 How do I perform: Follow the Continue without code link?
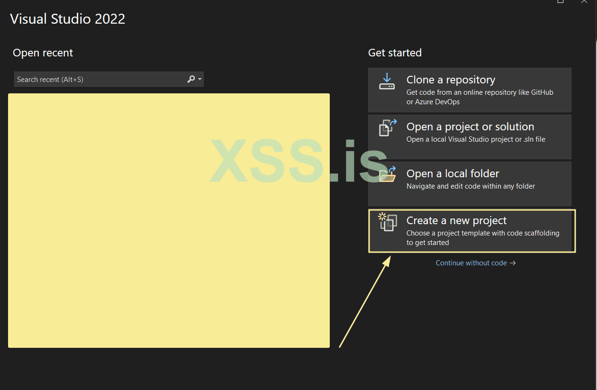coord(476,263)
